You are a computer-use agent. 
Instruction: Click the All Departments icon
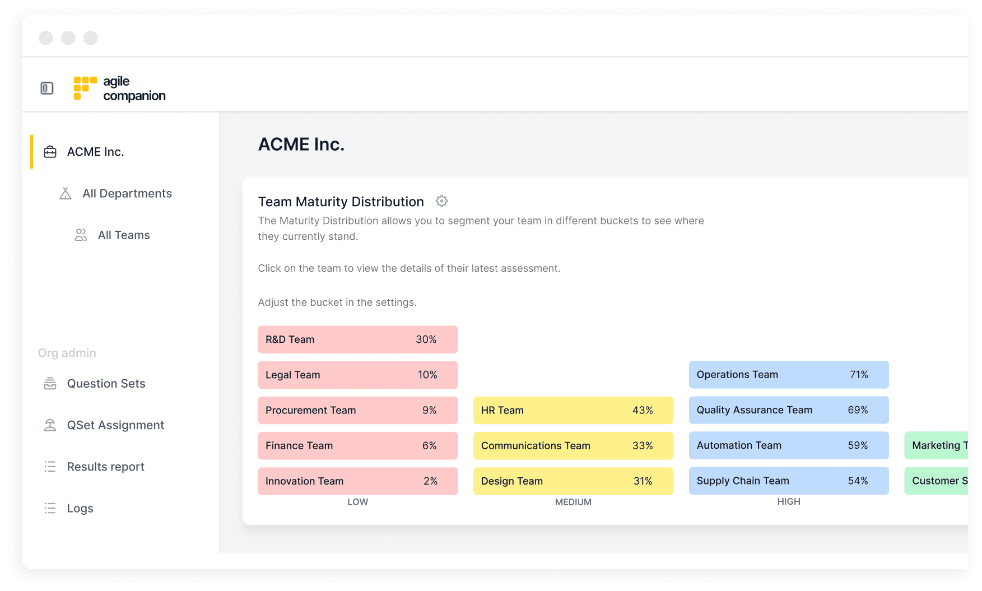[66, 194]
